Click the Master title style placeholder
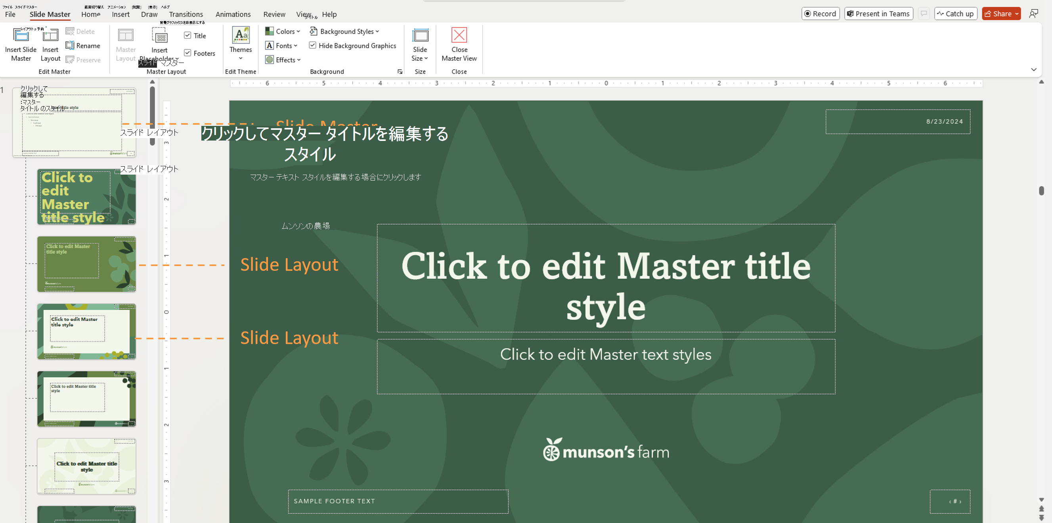The height and width of the screenshot is (523, 1052). click(x=606, y=278)
